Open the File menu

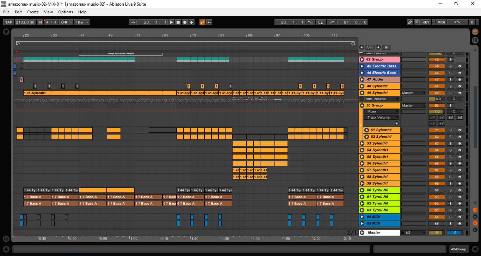[6, 12]
